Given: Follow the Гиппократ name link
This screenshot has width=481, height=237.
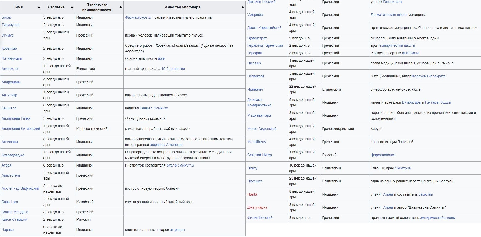Looking at the screenshot, I should 256,76.
